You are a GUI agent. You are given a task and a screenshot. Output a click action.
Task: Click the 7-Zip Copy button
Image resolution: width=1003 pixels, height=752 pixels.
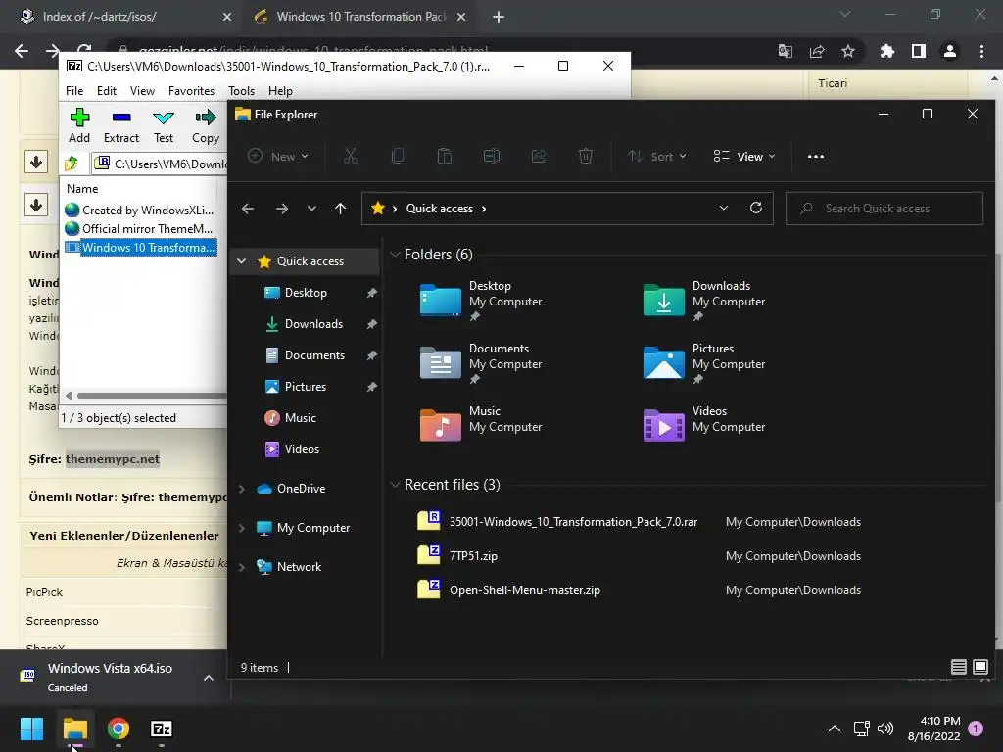[206, 125]
